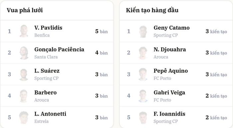Screen dimensions: 233x128
Task: Click N. Djouahra player photo
Action: (143, 53)
